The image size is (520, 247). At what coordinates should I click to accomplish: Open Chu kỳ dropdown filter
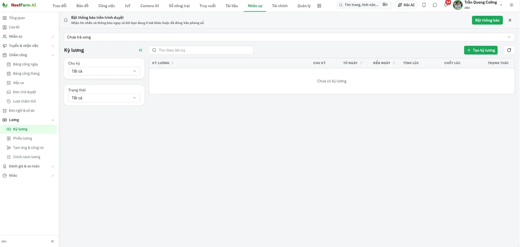(104, 71)
